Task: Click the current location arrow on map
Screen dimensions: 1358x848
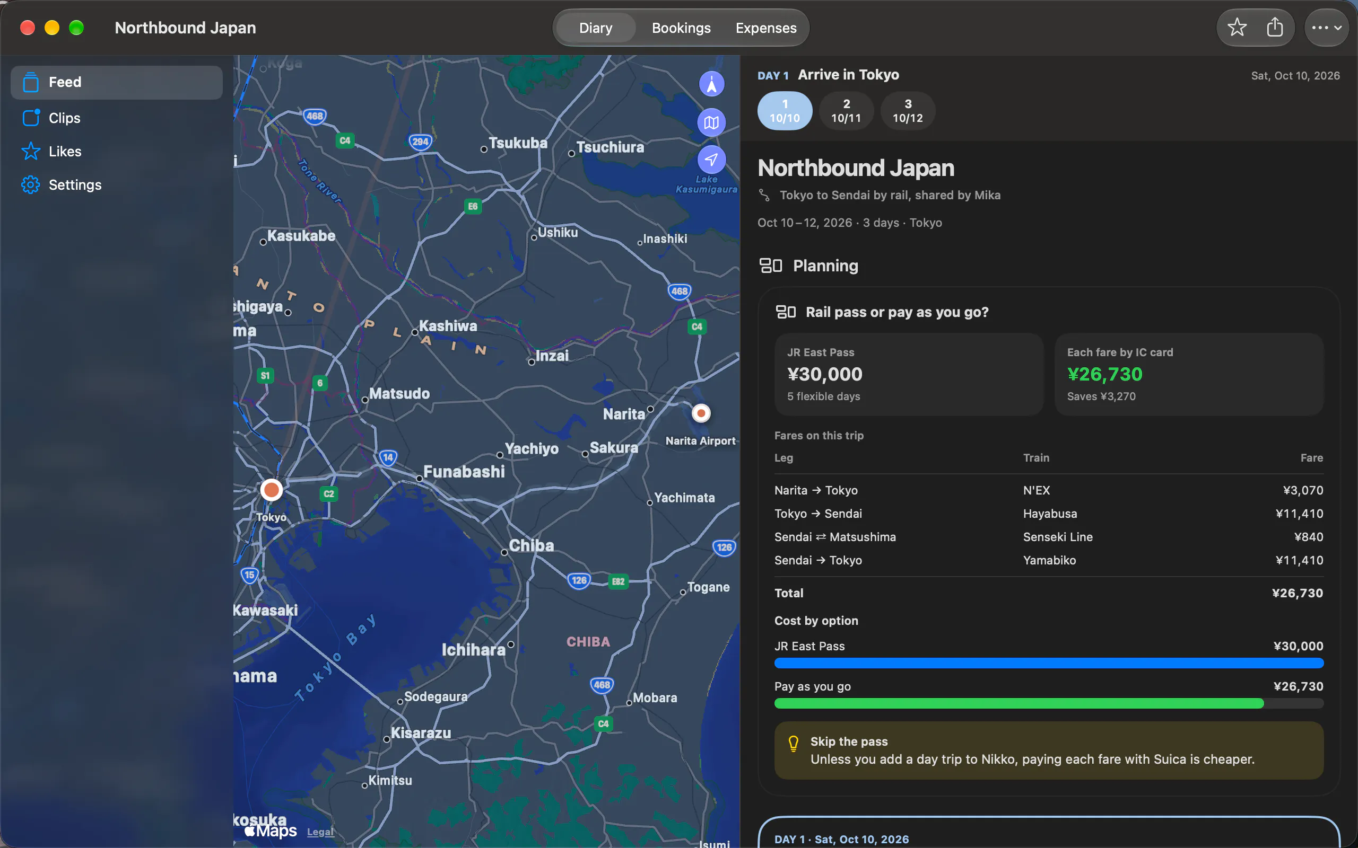Action: tap(711, 160)
